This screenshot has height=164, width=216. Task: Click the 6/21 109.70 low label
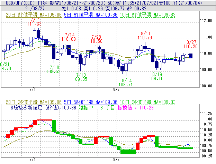[x=5, y=66]
